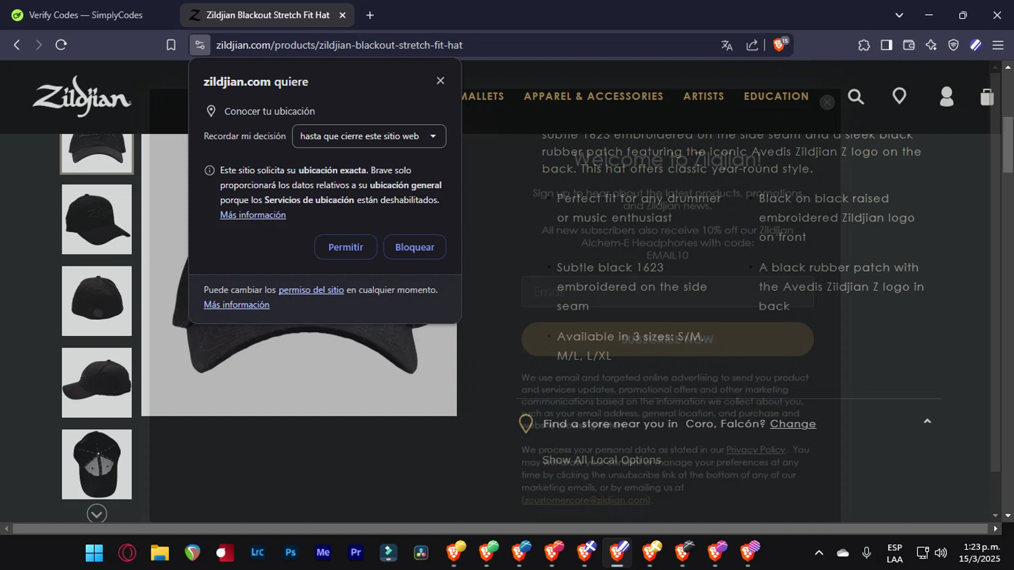Click the Zildjian logo in header
The height and width of the screenshot is (570, 1014).
click(82, 96)
